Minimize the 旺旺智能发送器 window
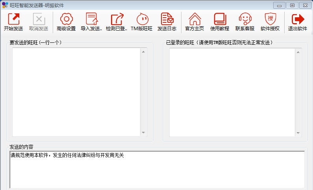 (279, 5)
